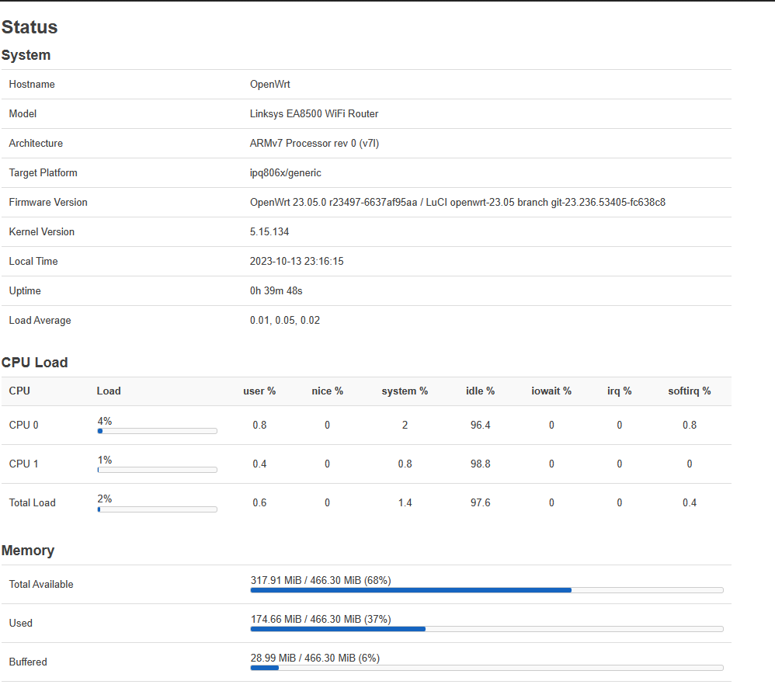Click the Total Load progress bar
Screen dimensions: 775x688
click(157, 509)
